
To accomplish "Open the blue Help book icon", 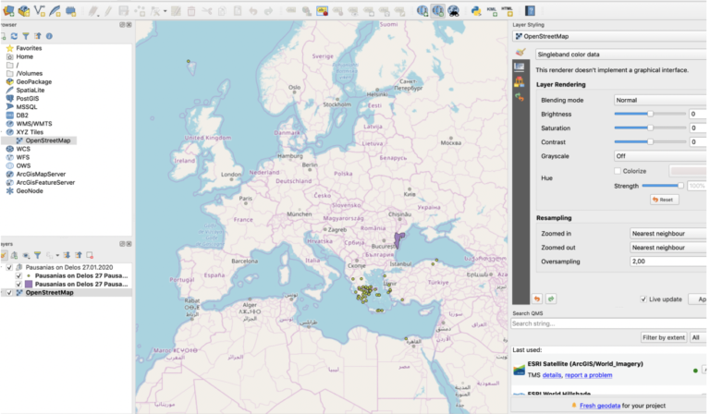I will coord(530,11).
